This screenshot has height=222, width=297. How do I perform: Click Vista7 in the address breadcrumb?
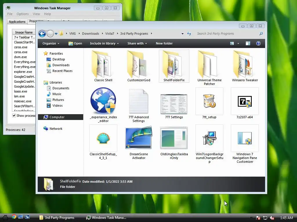click(110, 34)
